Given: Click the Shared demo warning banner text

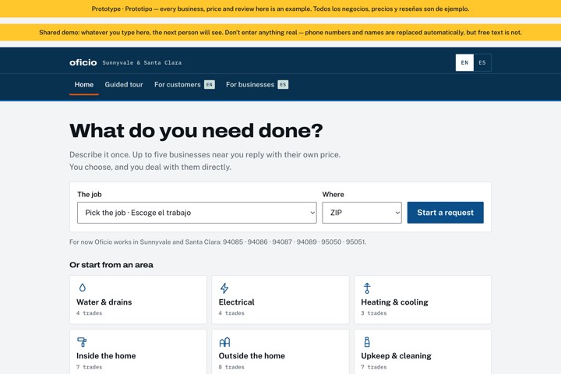Looking at the screenshot, I should coord(280,33).
